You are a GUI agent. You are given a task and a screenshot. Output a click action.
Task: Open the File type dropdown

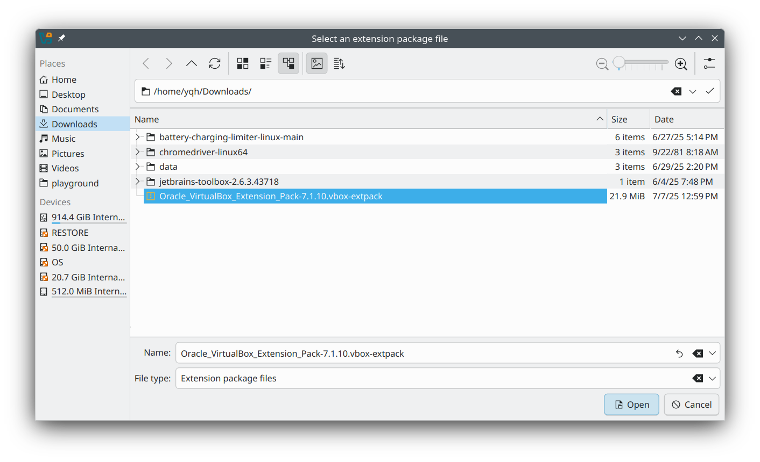tap(712, 378)
